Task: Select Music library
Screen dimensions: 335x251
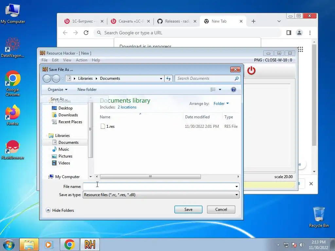Action: 64,149
